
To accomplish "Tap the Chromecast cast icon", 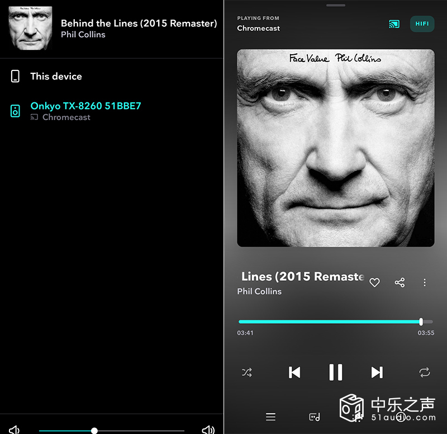I will (394, 24).
